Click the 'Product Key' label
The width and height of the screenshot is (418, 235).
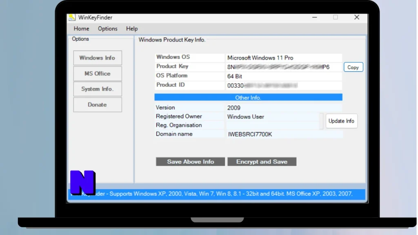point(172,67)
